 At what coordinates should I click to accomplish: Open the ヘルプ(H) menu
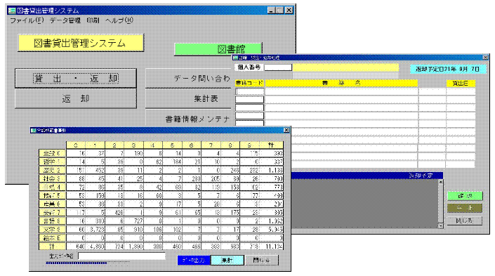point(119,20)
